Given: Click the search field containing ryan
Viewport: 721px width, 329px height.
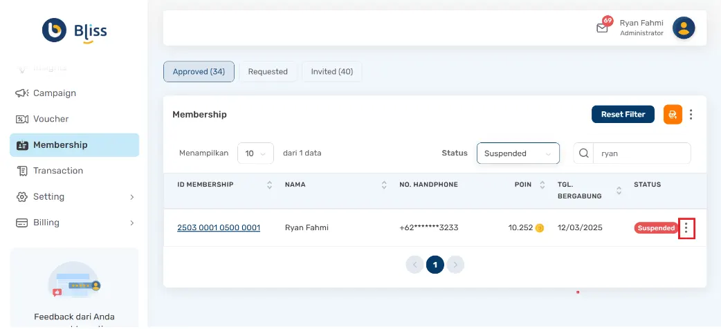Looking at the screenshot, I should tap(641, 153).
